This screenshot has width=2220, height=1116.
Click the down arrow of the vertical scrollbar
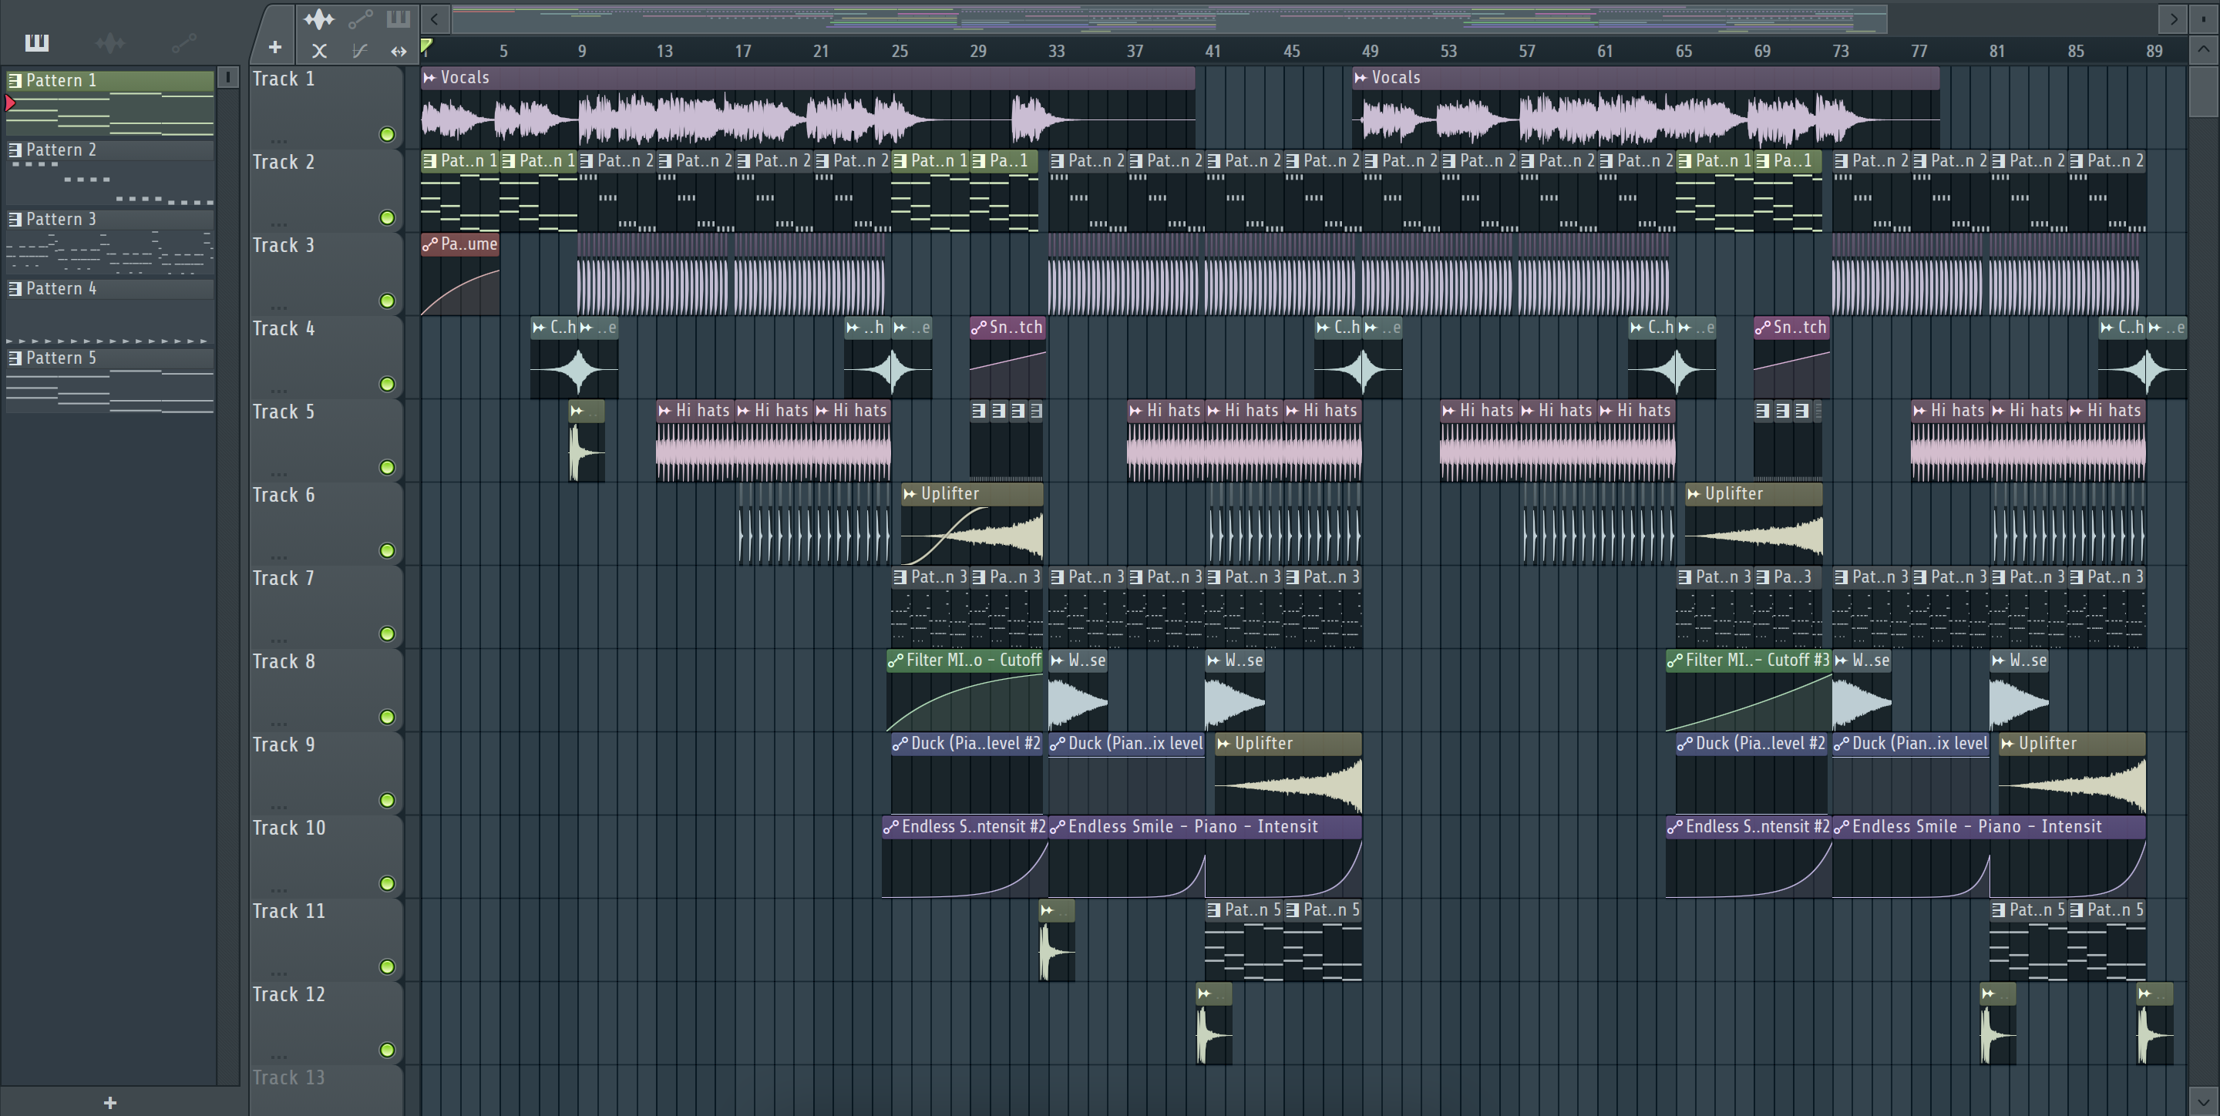2204,1101
